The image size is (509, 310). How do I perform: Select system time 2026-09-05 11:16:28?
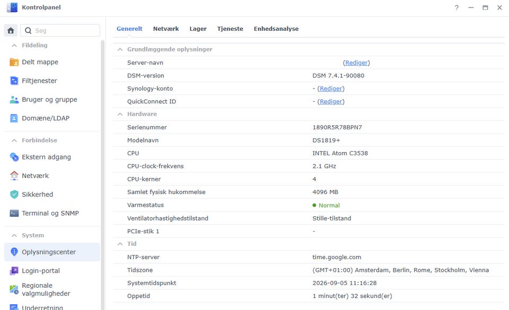(345, 283)
